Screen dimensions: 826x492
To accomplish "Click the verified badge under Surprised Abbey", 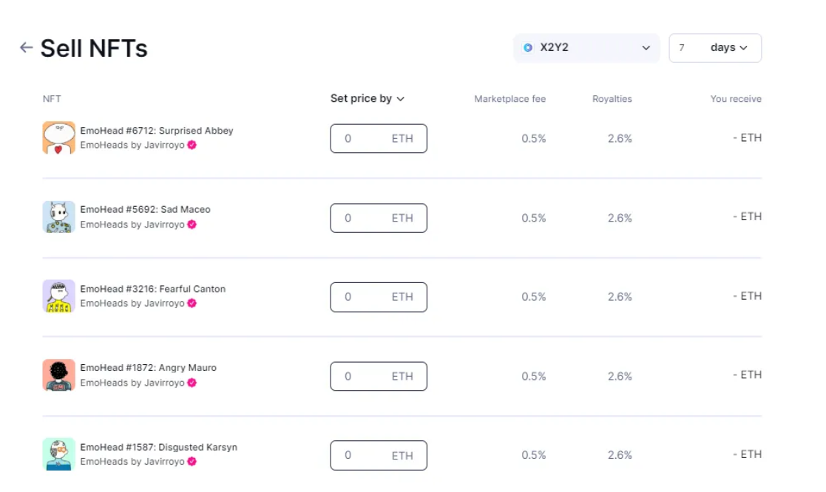I will (x=192, y=146).
